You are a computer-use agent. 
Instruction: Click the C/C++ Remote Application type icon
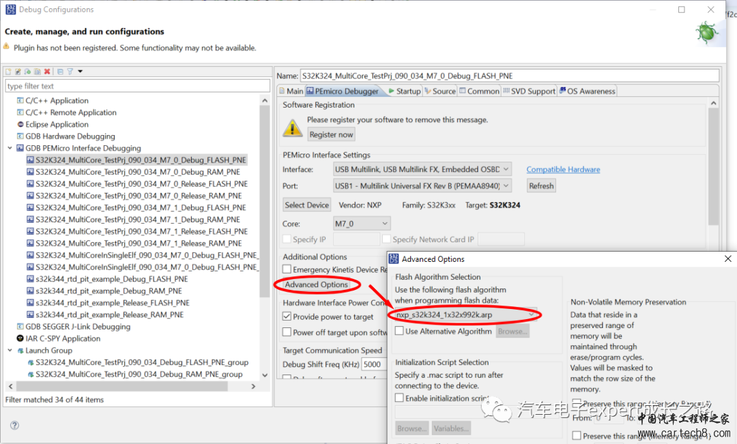pyautogui.click(x=20, y=113)
